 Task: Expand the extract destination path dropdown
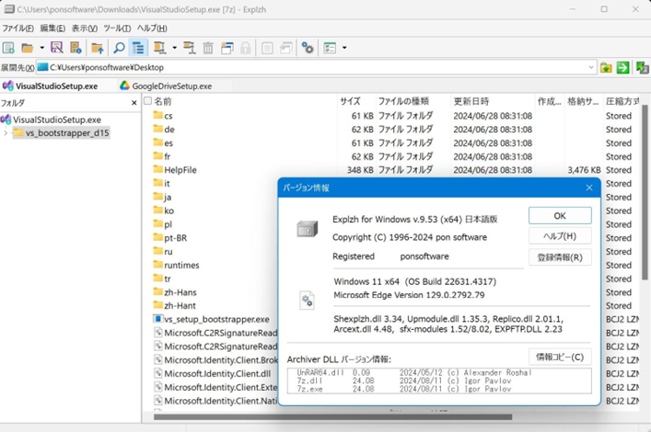point(590,67)
